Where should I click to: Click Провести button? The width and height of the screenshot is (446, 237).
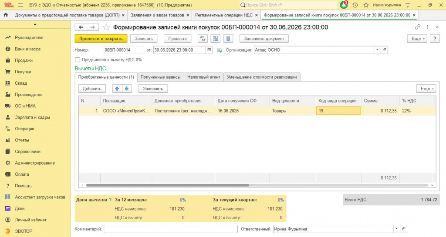178,39
